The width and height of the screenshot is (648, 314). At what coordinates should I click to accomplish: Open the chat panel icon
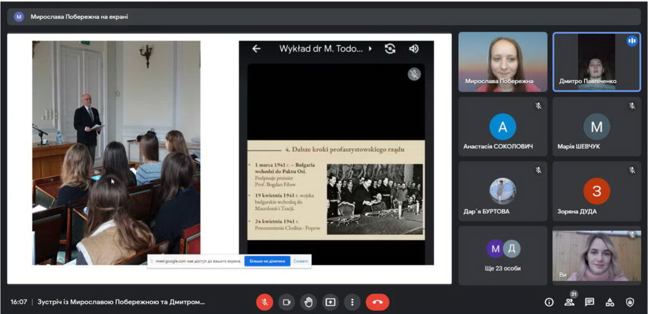pos(590,302)
